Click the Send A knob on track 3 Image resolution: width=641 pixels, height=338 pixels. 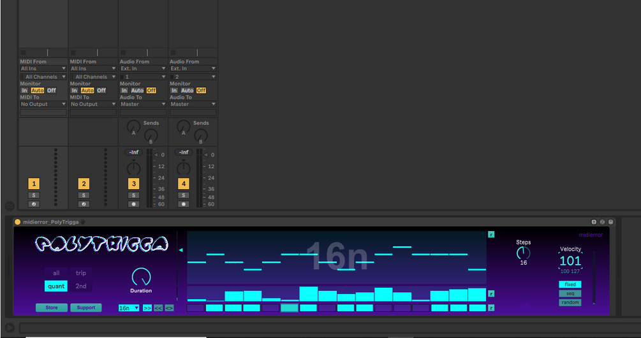tap(133, 127)
